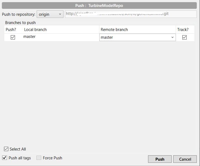Click the chevron arrow of Remote branch combo
This screenshot has width=200, height=166.
[172, 37]
